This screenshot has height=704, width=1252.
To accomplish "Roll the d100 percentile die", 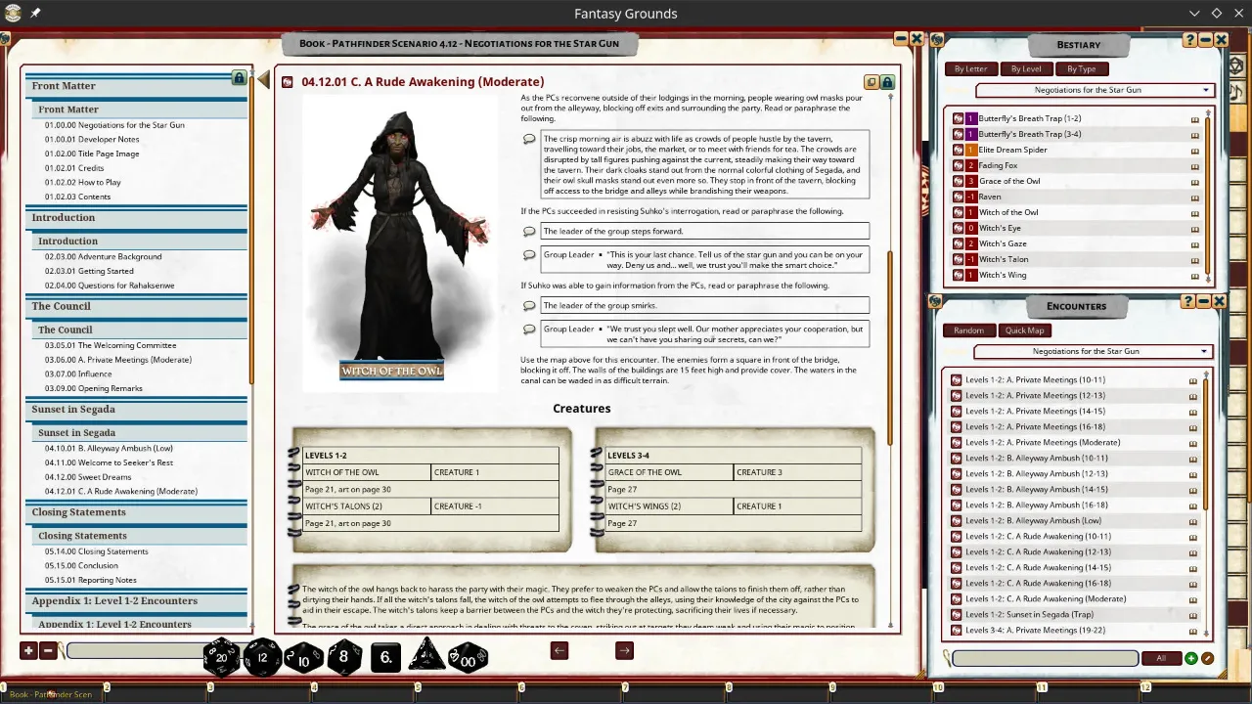I will [468, 657].
